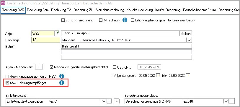Click ellipsis button next to Berechnungsgrundlage
This screenshot has height=107, width=240.
click(231, 101)
